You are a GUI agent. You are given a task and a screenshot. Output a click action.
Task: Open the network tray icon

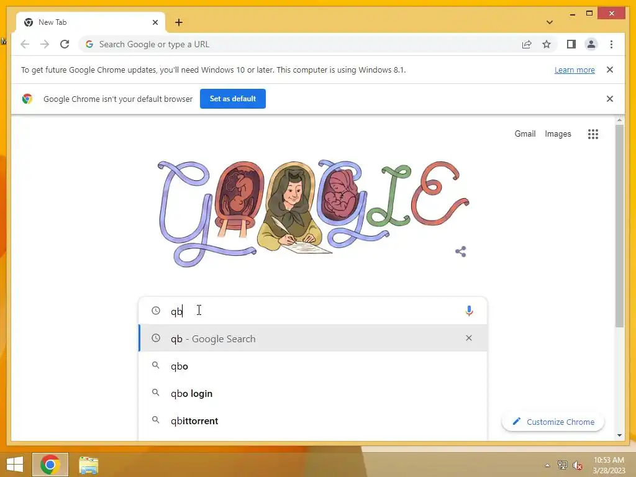tap(562, 465)
